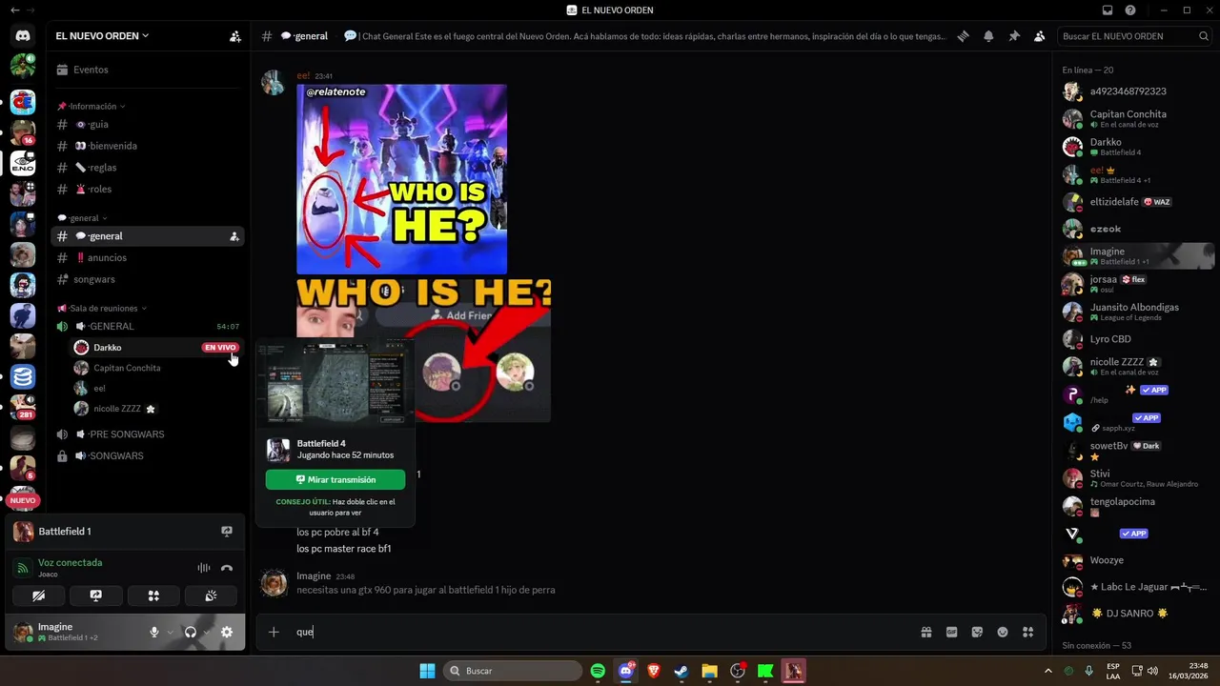The image size is (1220, 686).
Task: Open the Help icon in title bar
Action: pos(1130,10)
